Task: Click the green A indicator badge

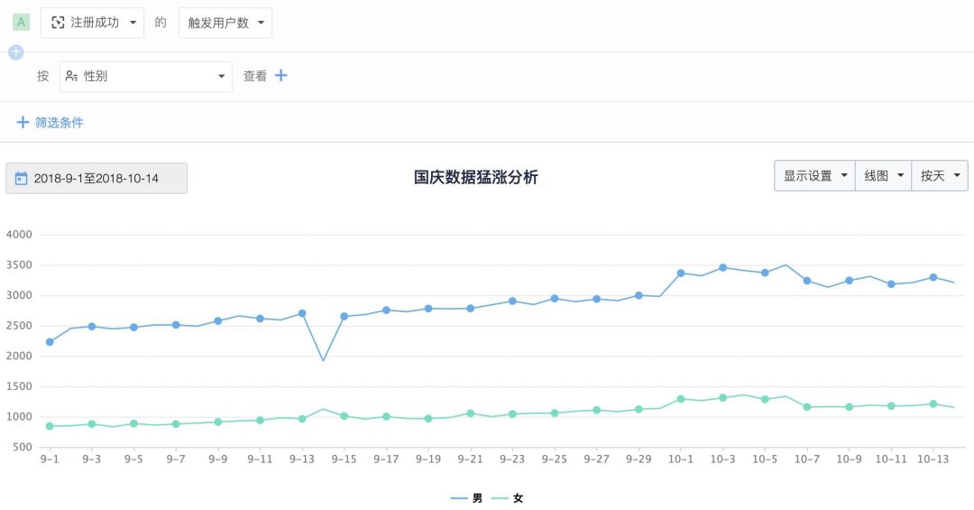Action: [x=22, y=23]
